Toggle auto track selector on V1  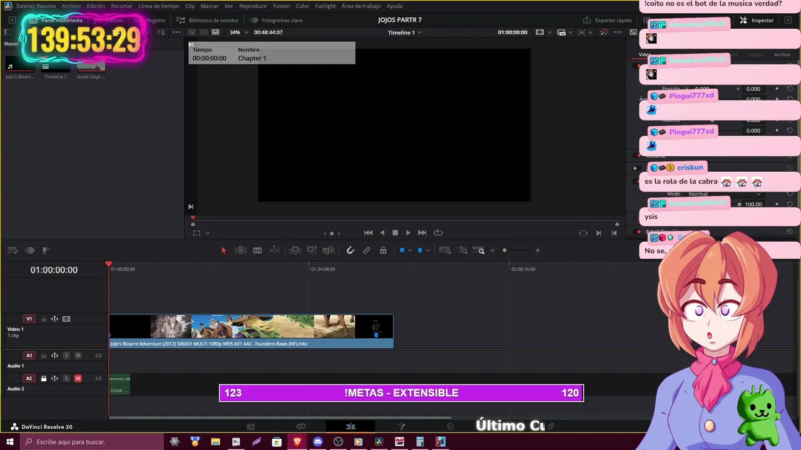[x=54, y=319]
